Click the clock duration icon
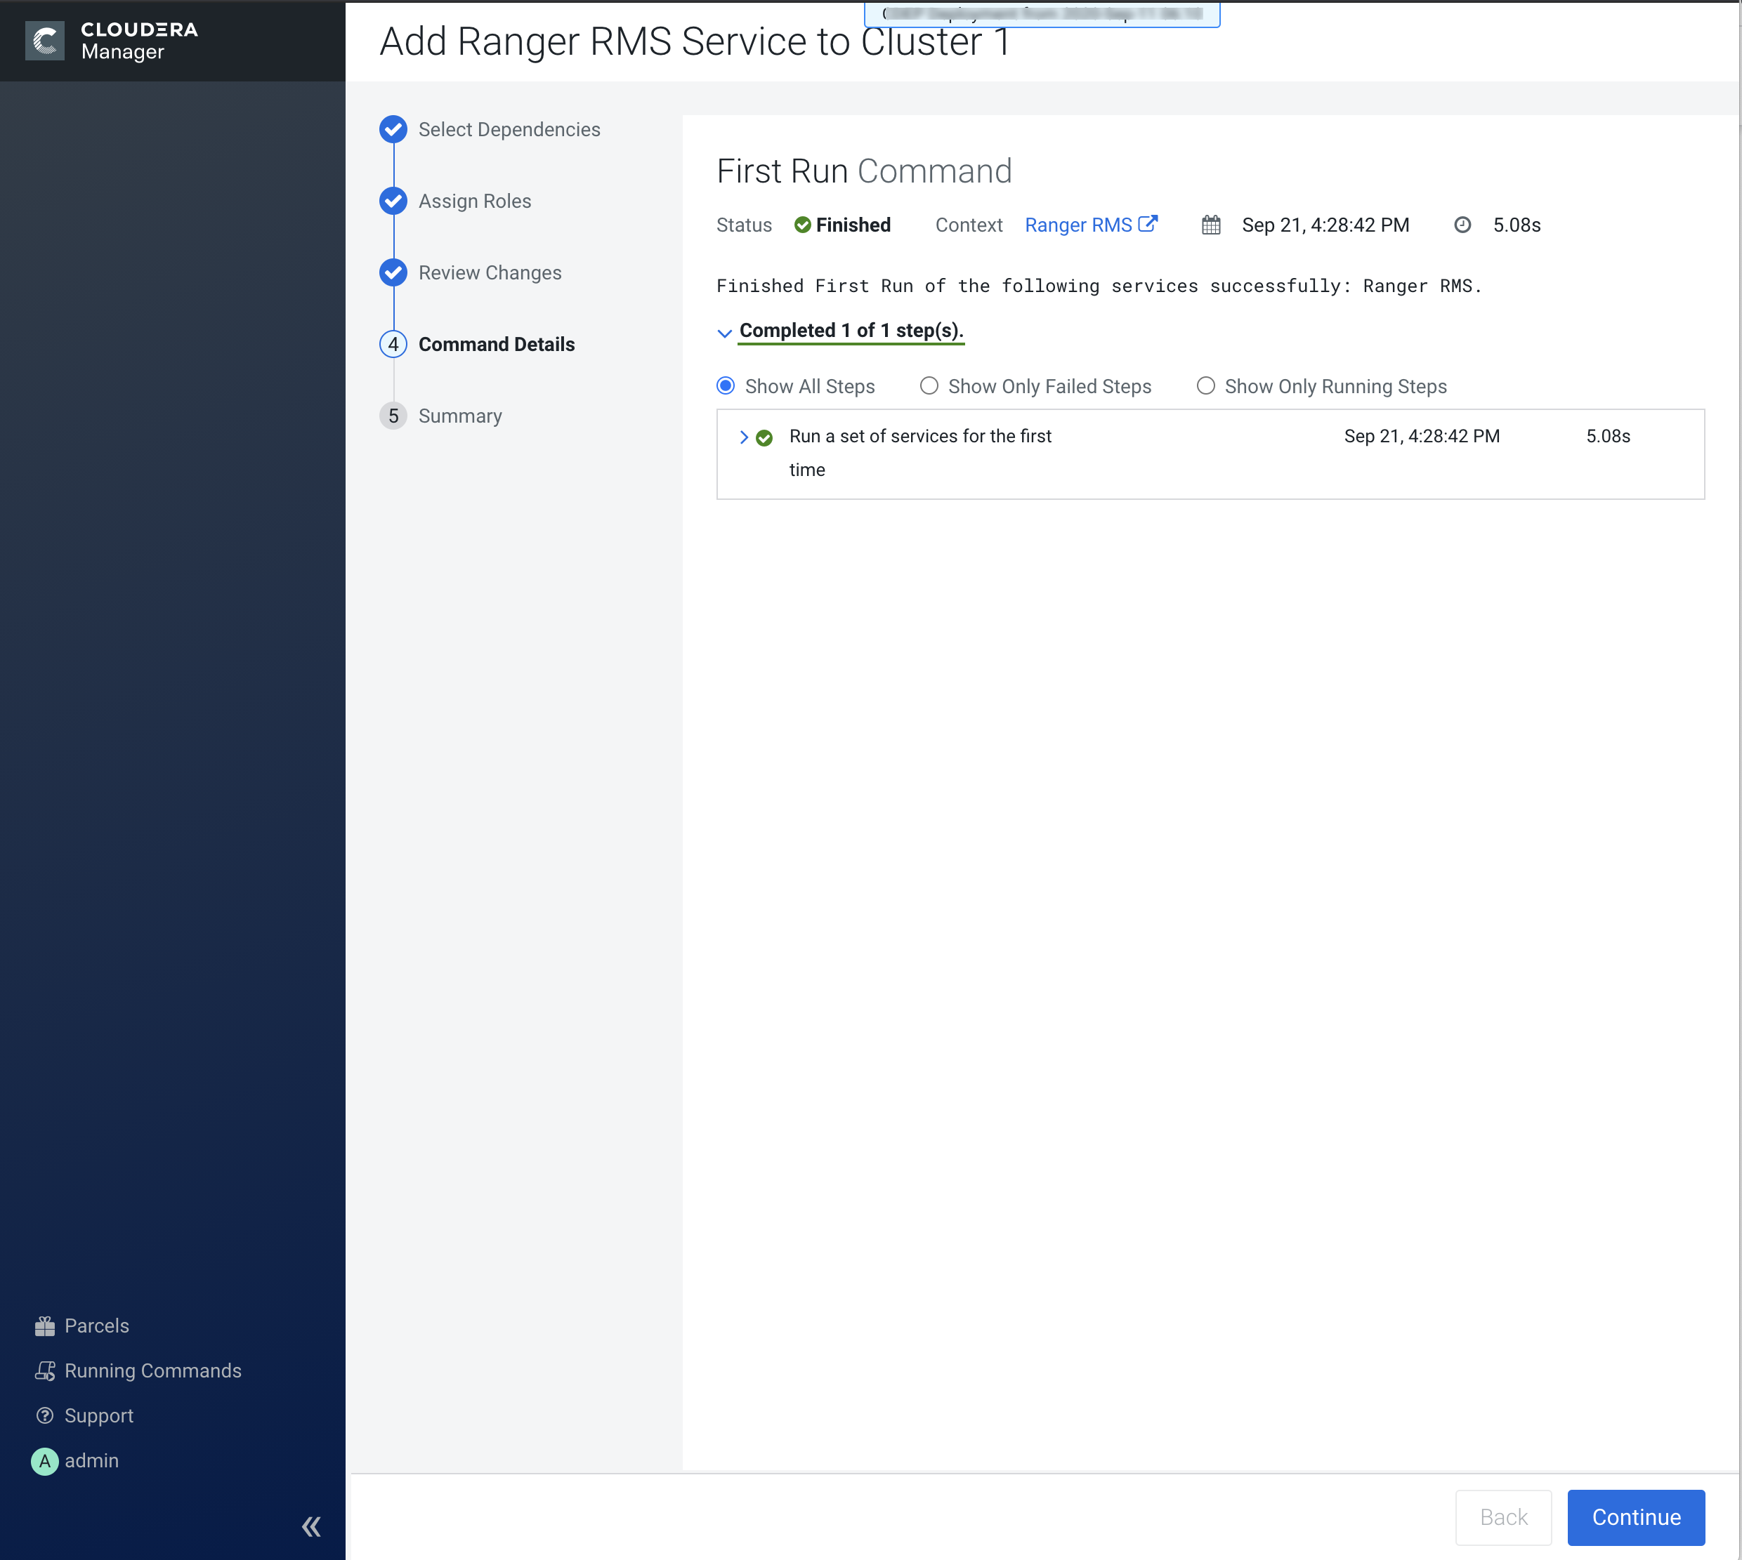 (1462, 225)
